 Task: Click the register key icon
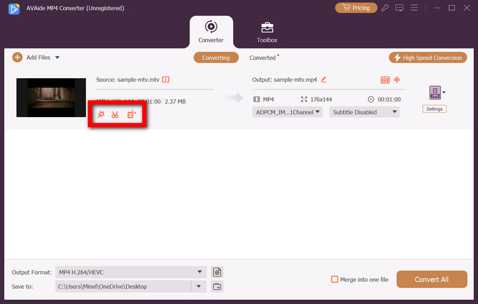coord(387,8)
